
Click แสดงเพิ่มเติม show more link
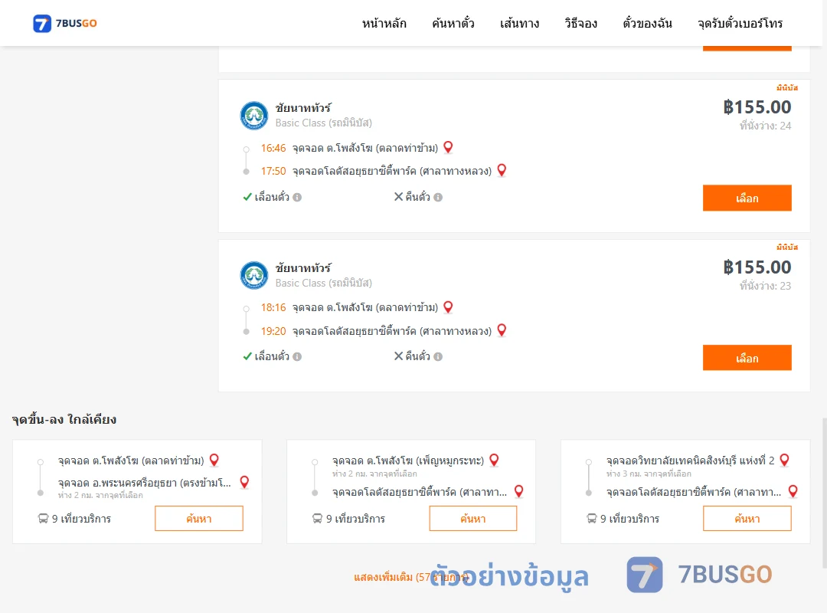coord(411,576)
